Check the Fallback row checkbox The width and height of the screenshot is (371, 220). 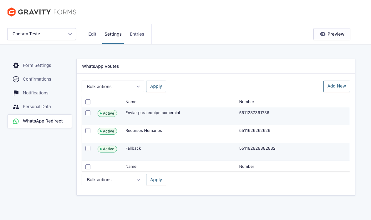click(x=88, y=148)
